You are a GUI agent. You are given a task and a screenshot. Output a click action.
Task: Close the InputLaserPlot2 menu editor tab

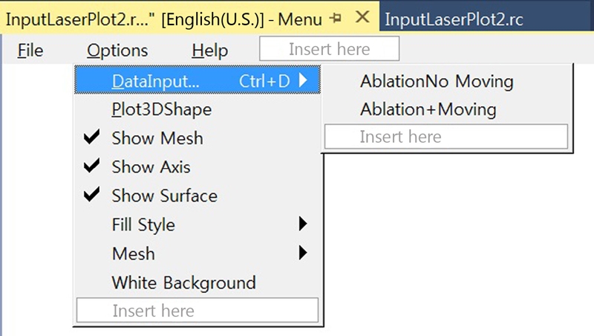coord(362,18)
